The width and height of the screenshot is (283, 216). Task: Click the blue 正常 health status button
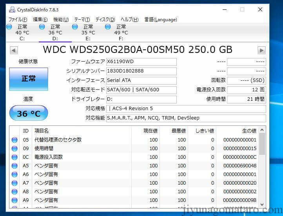[x=29, y=79]
